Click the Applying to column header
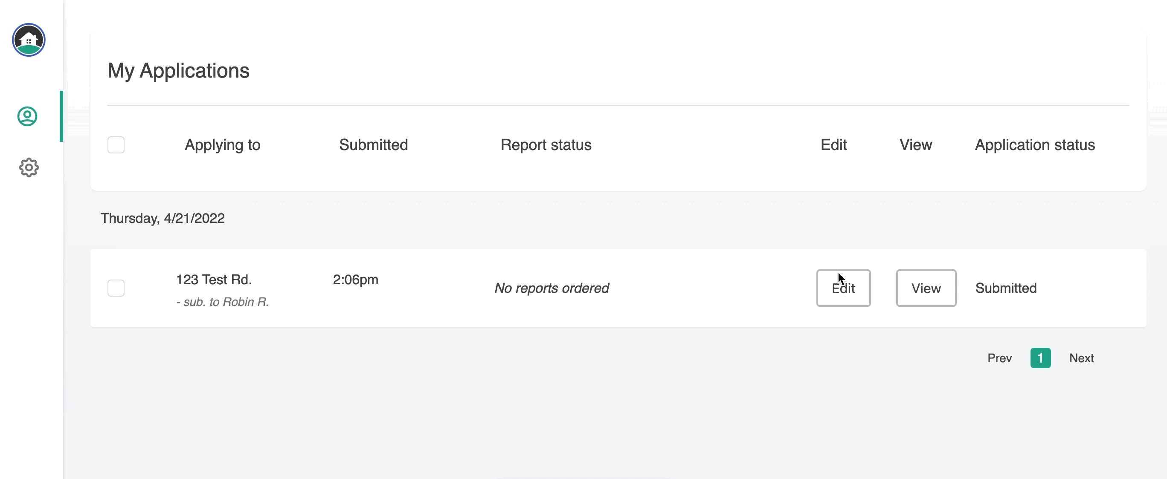 (x=222, y=145)
